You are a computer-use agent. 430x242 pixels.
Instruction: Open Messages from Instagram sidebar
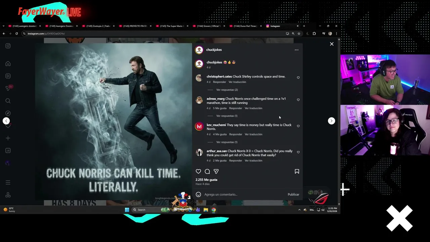pyautogui.click(x=8, y=88)
